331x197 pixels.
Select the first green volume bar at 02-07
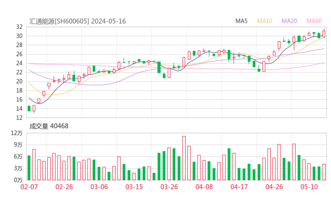coord(29,168)
